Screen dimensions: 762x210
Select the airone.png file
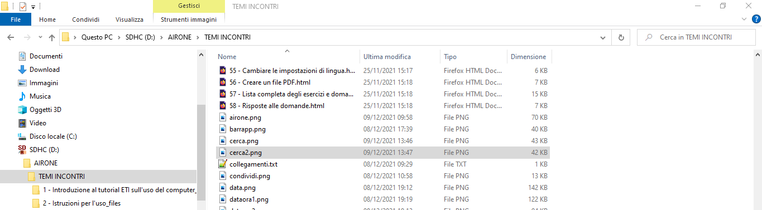(x=245, y=118)
